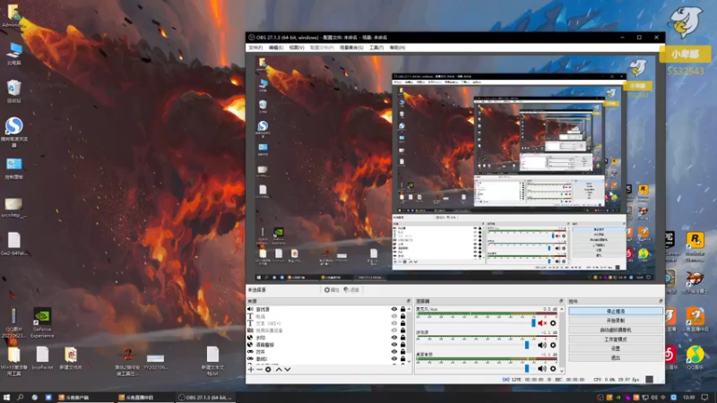
Task: Open 麦克风/Aux mixer settings gear
Action: point(553,323)
